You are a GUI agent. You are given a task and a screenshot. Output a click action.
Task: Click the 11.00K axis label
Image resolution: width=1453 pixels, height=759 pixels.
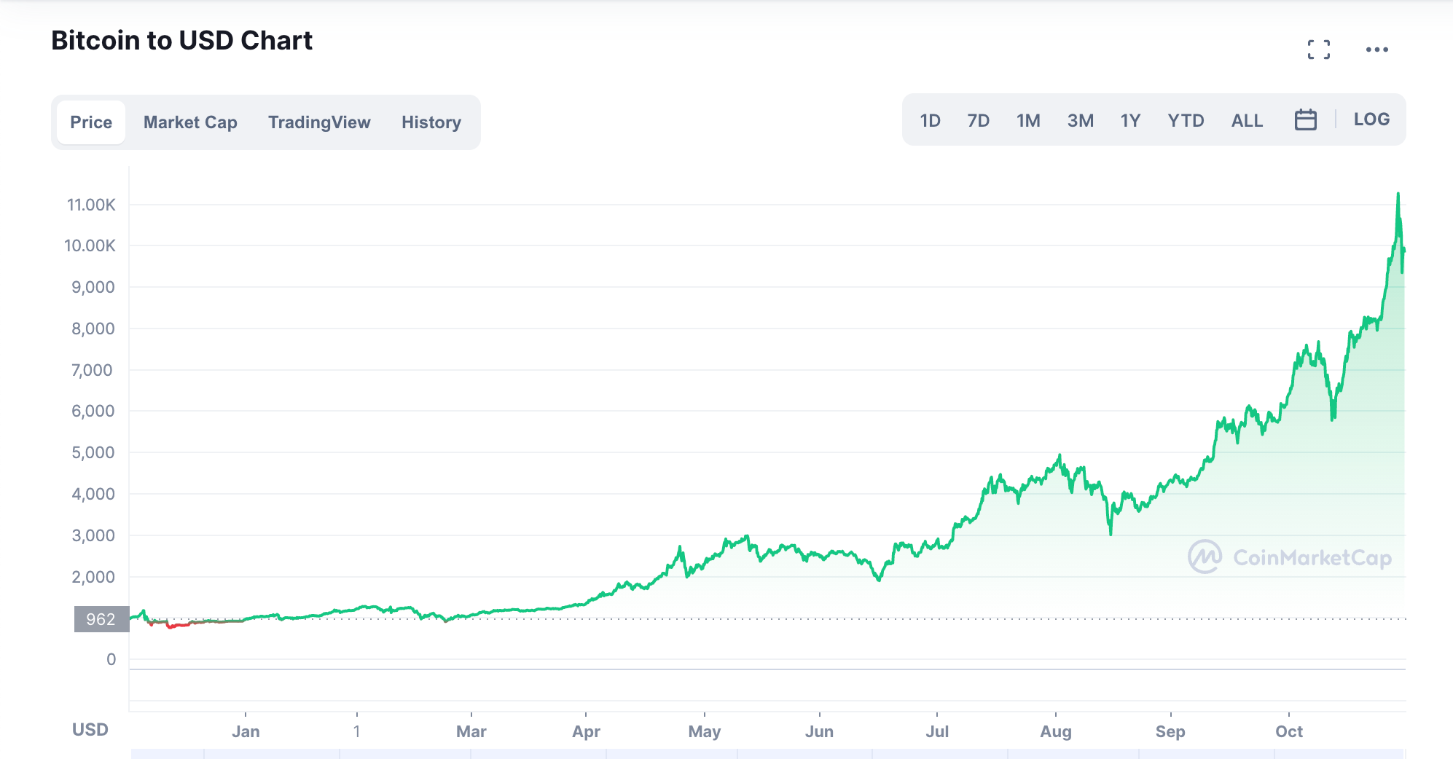pos(91,205)
